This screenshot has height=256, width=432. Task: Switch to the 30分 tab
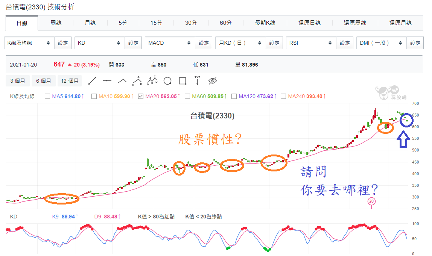(x=191, y=23)
